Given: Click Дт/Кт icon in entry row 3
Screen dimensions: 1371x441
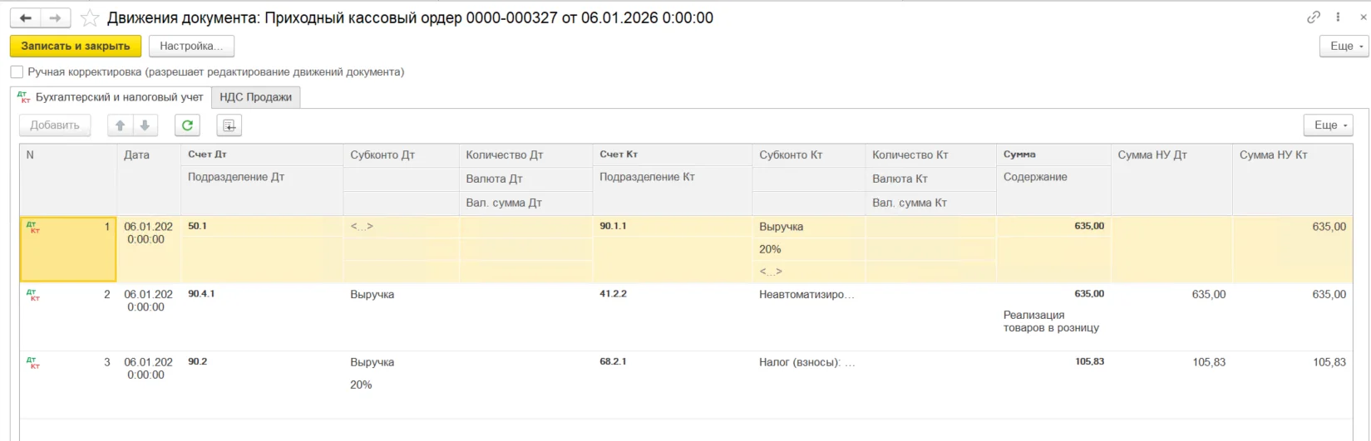Looking at the screenshot, I should click(33, 363).
